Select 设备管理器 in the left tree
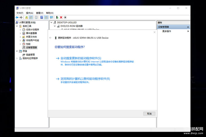 31,47
